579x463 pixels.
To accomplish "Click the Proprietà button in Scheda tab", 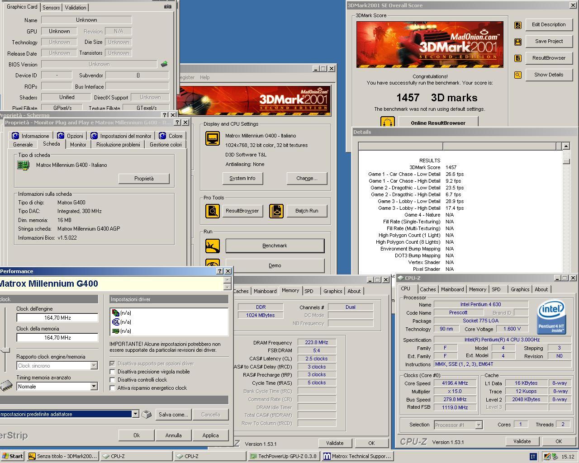I will [144, 179].
